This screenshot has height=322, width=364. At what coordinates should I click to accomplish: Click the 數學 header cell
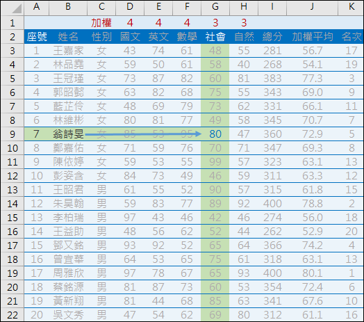tap(187, 37)
